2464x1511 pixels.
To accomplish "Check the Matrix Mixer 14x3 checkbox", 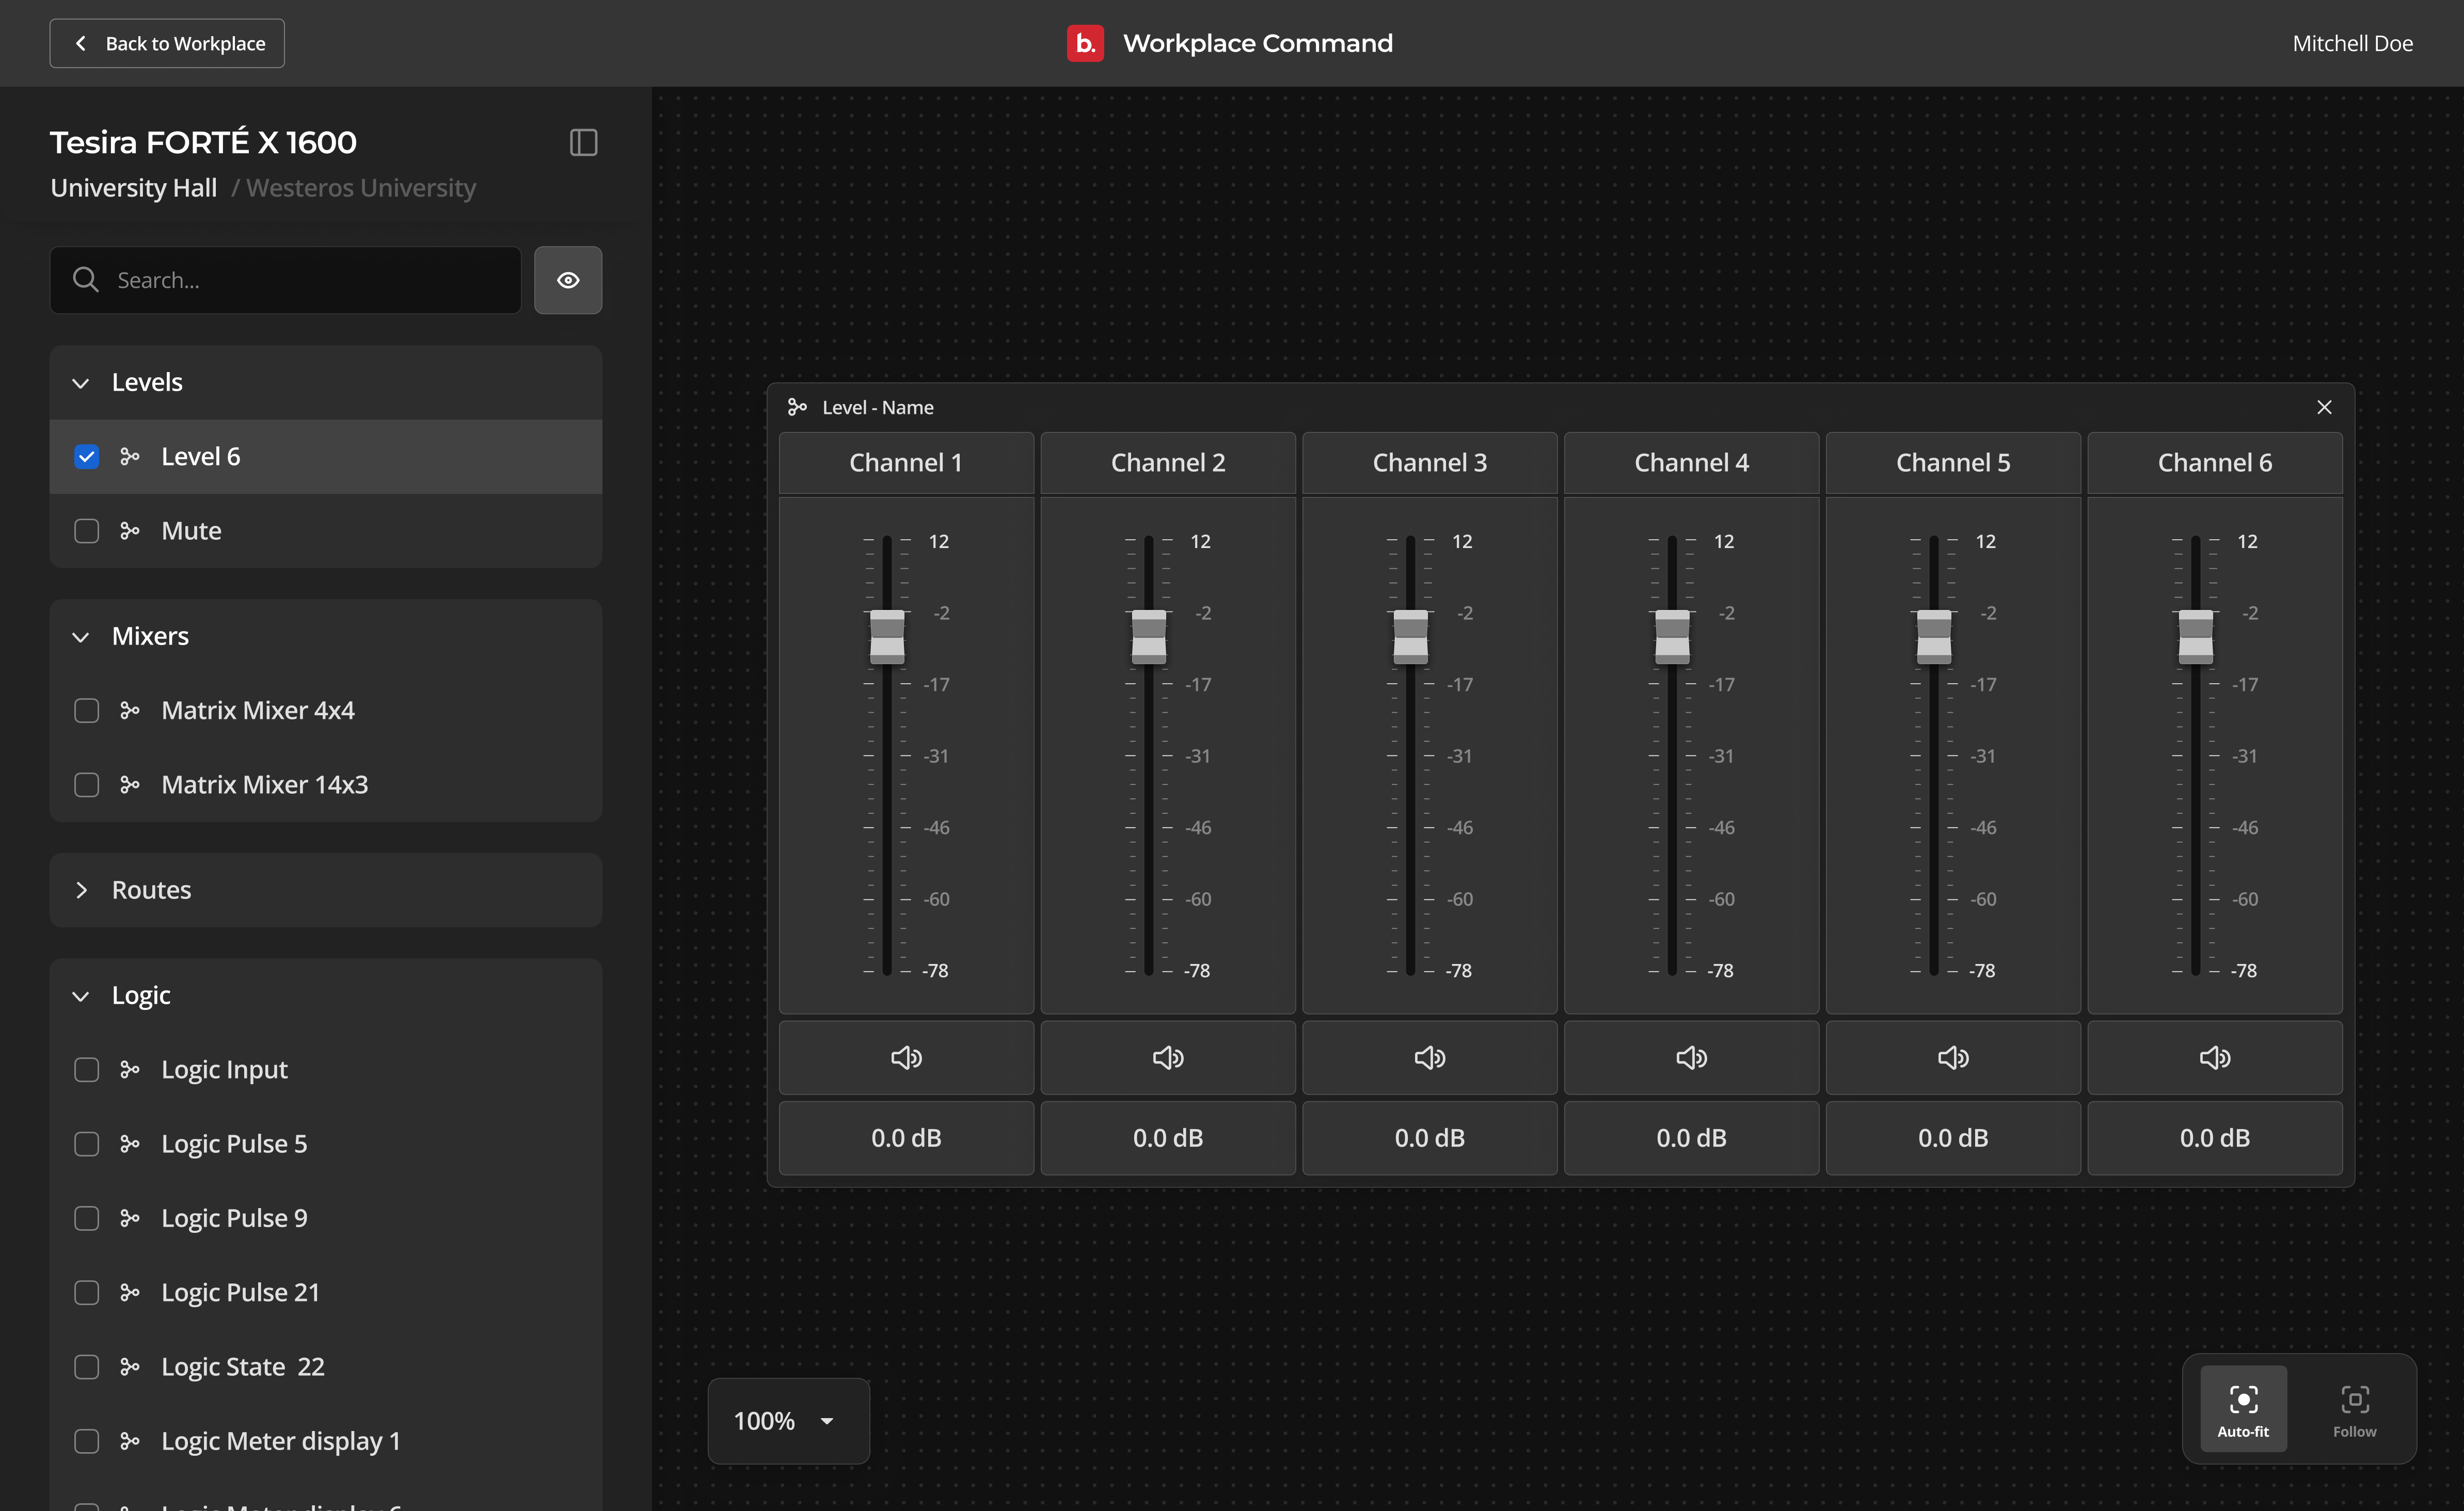I will 87,784.
